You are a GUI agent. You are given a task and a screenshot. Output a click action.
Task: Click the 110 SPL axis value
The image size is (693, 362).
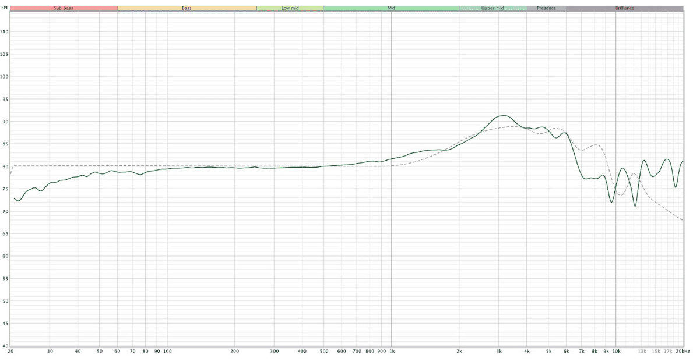(5, 32)
